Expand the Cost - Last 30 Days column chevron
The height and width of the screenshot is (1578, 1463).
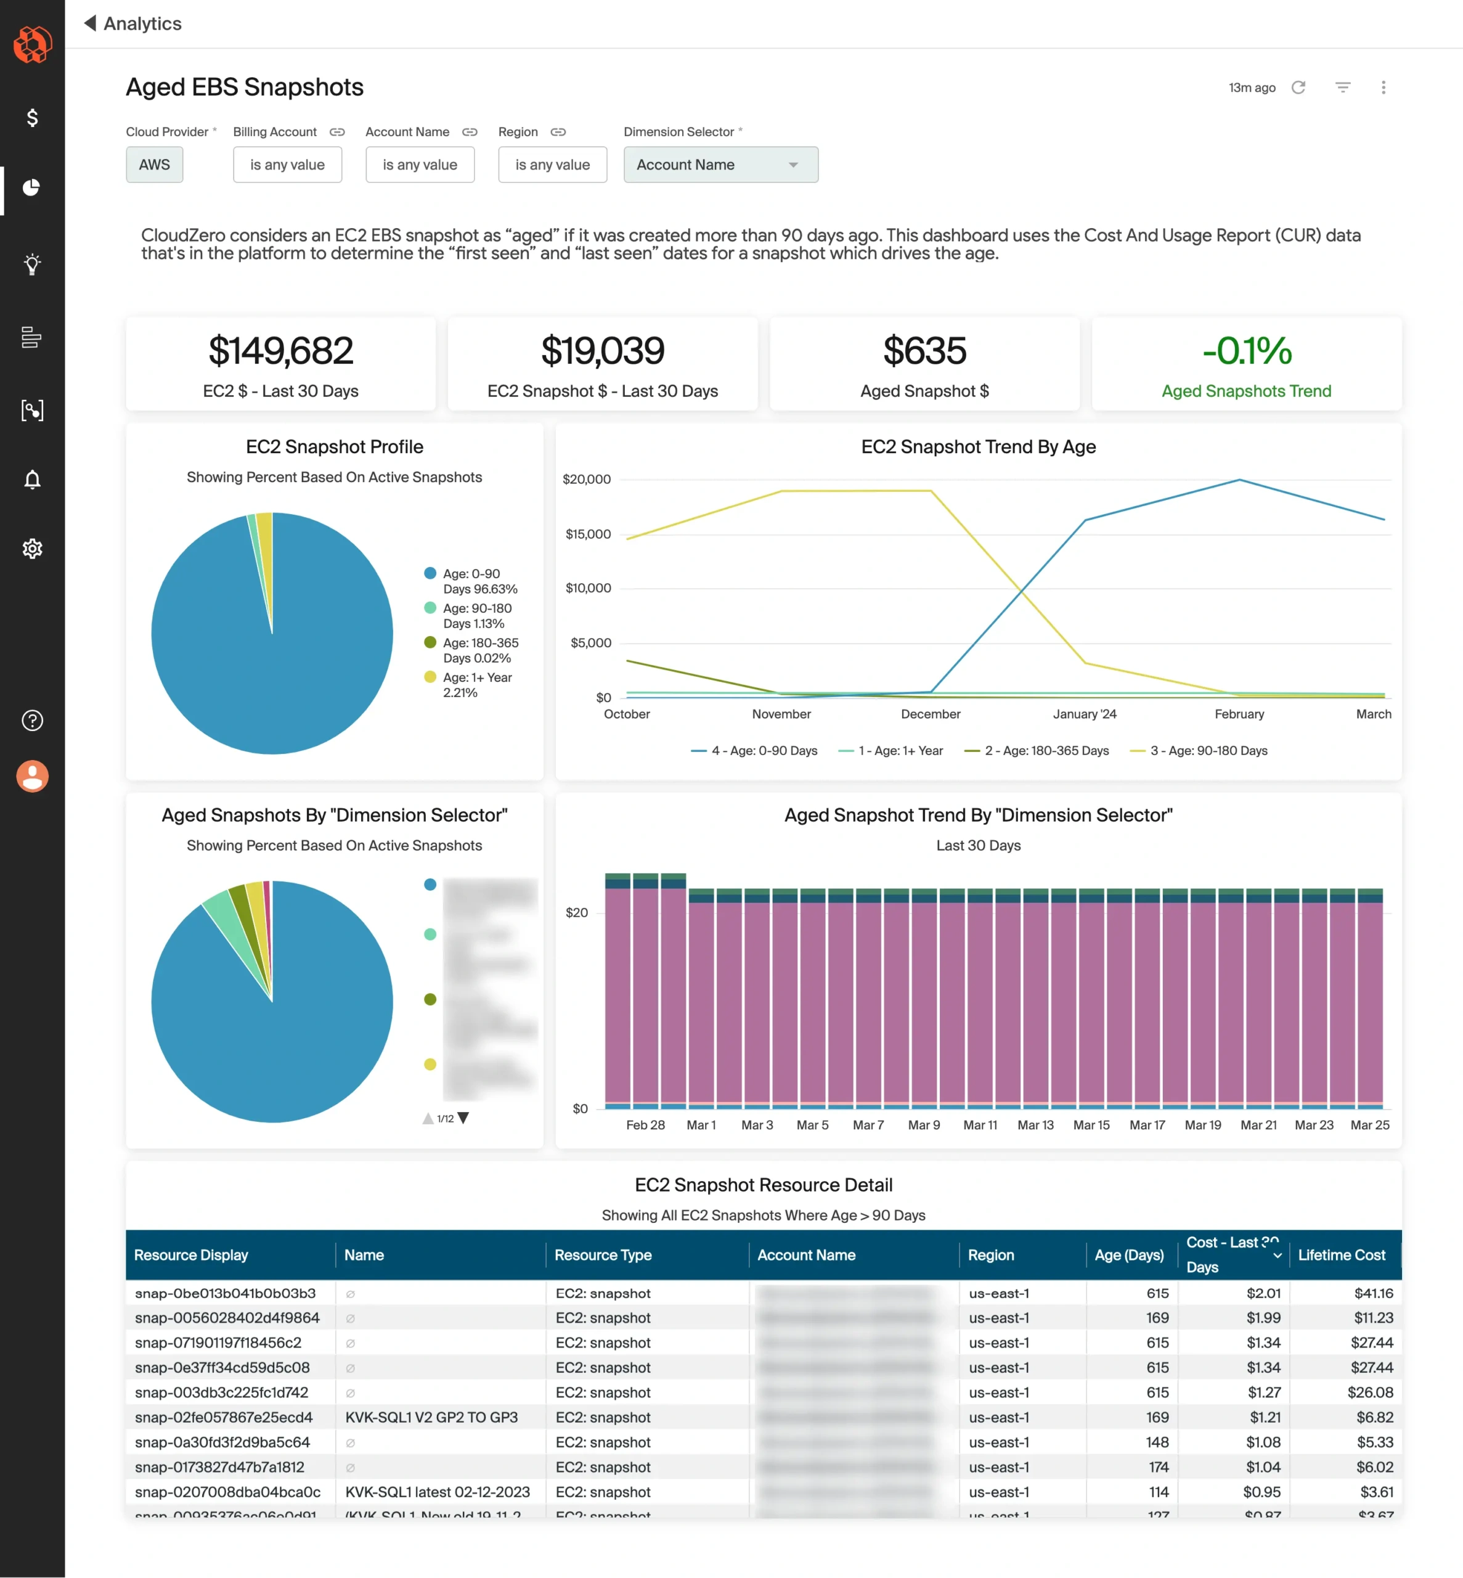pyautogui.click(x=1277, y=1256)
